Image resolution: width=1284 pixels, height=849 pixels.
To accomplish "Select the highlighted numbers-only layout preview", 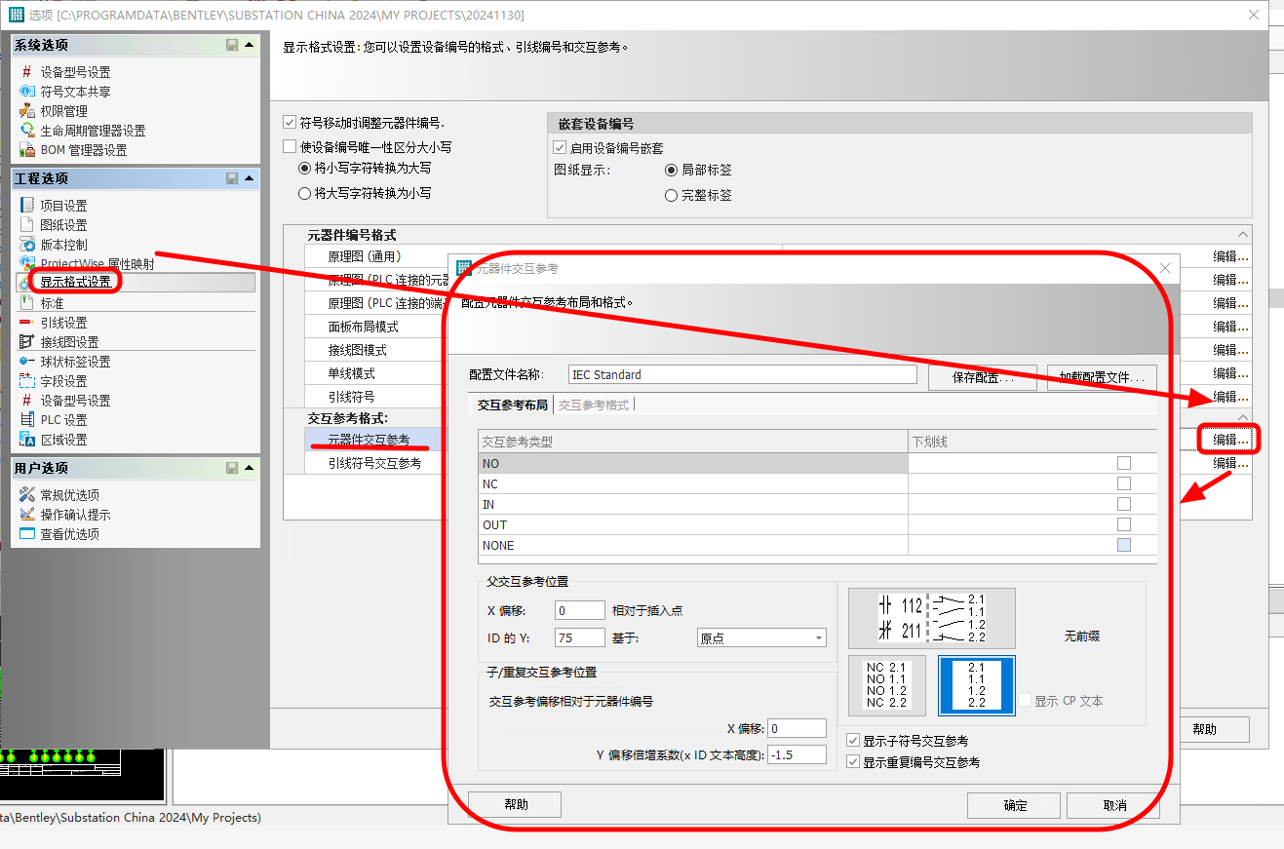I will 976,686.
